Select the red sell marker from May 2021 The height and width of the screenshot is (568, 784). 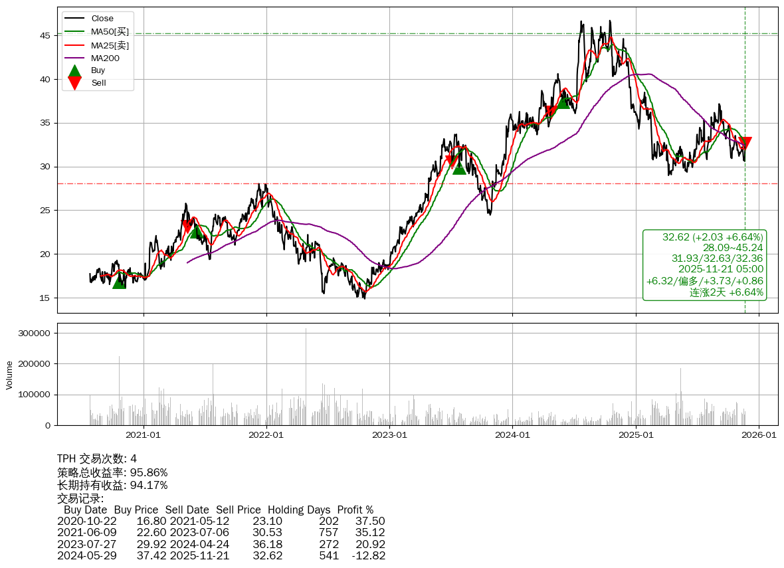point(188,226)
